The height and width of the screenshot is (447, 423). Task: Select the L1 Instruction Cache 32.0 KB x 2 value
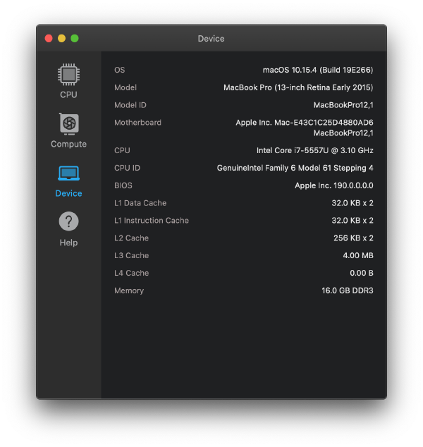pos(352,221)
